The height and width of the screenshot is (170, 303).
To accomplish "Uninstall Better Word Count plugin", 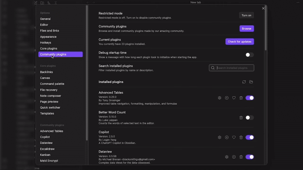I will [241, 117].
